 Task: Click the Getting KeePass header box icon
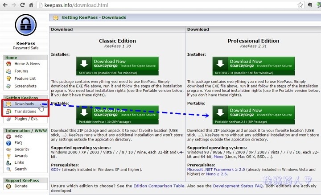(x=56, y=17)
